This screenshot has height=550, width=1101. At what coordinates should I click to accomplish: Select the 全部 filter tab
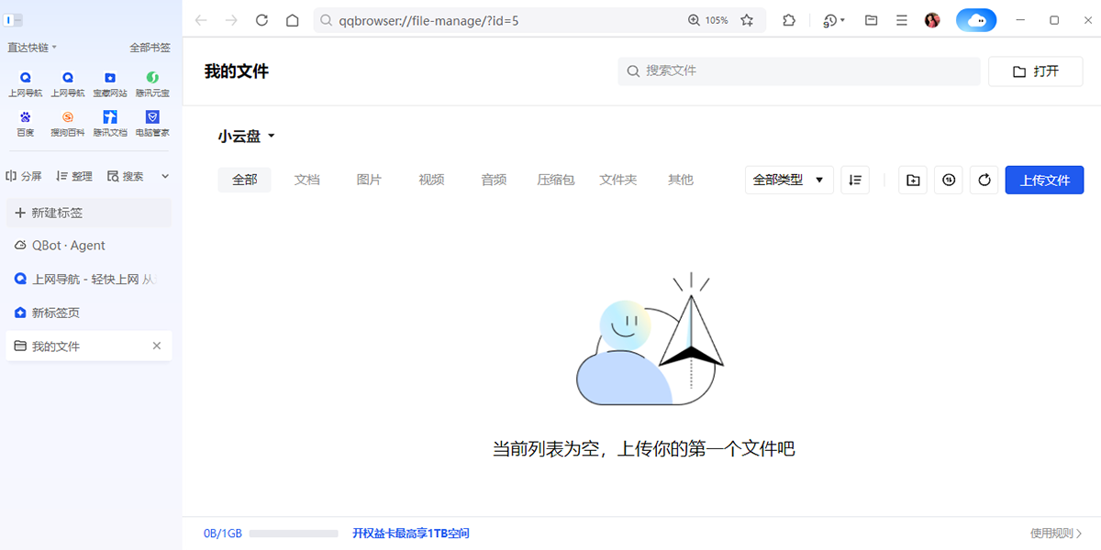coord(245,180)
